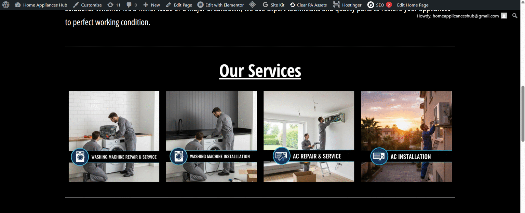525x213 pixels.
Task: Click the vertical page scrollbar thumb
Action: [522, 113]
